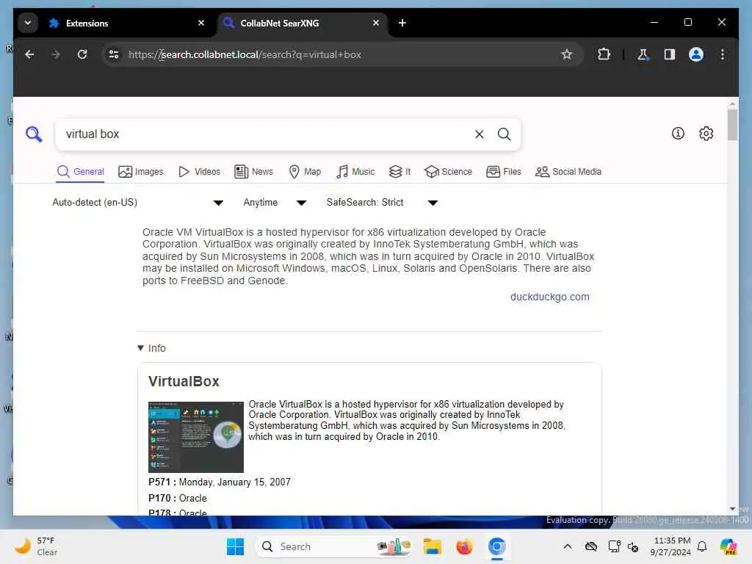Click the cloud sync tray icon
Screen dimensions: 752x564
click(591, 546)
